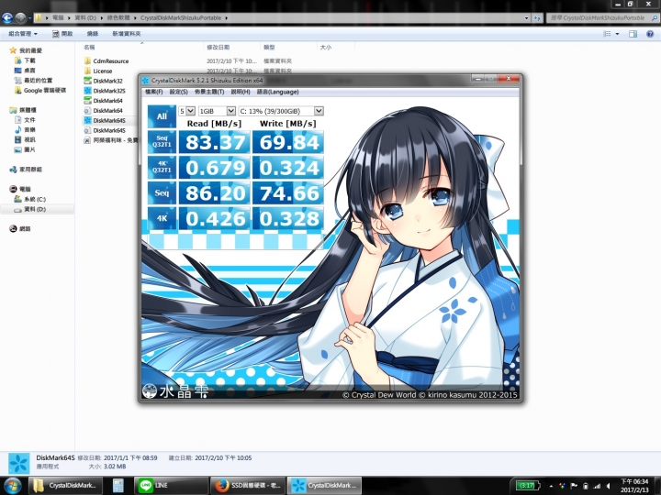Open CrystalDiskMark Theme menu
661x495 pixels.
pyautogui.click(x=209, y=92)
